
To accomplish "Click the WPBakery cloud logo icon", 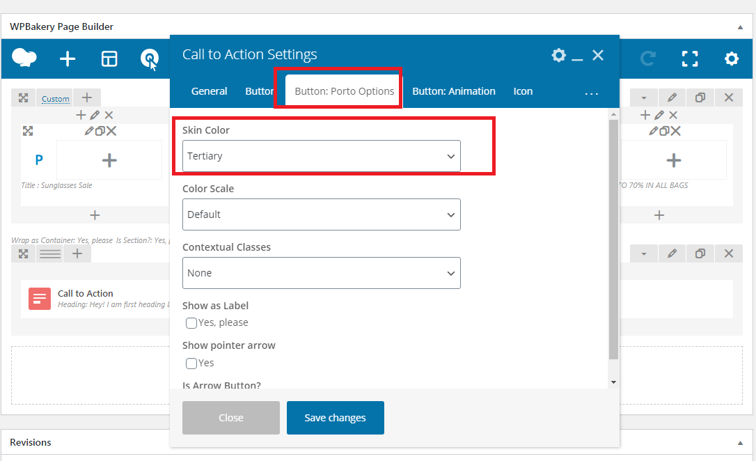I will [24, 58].
